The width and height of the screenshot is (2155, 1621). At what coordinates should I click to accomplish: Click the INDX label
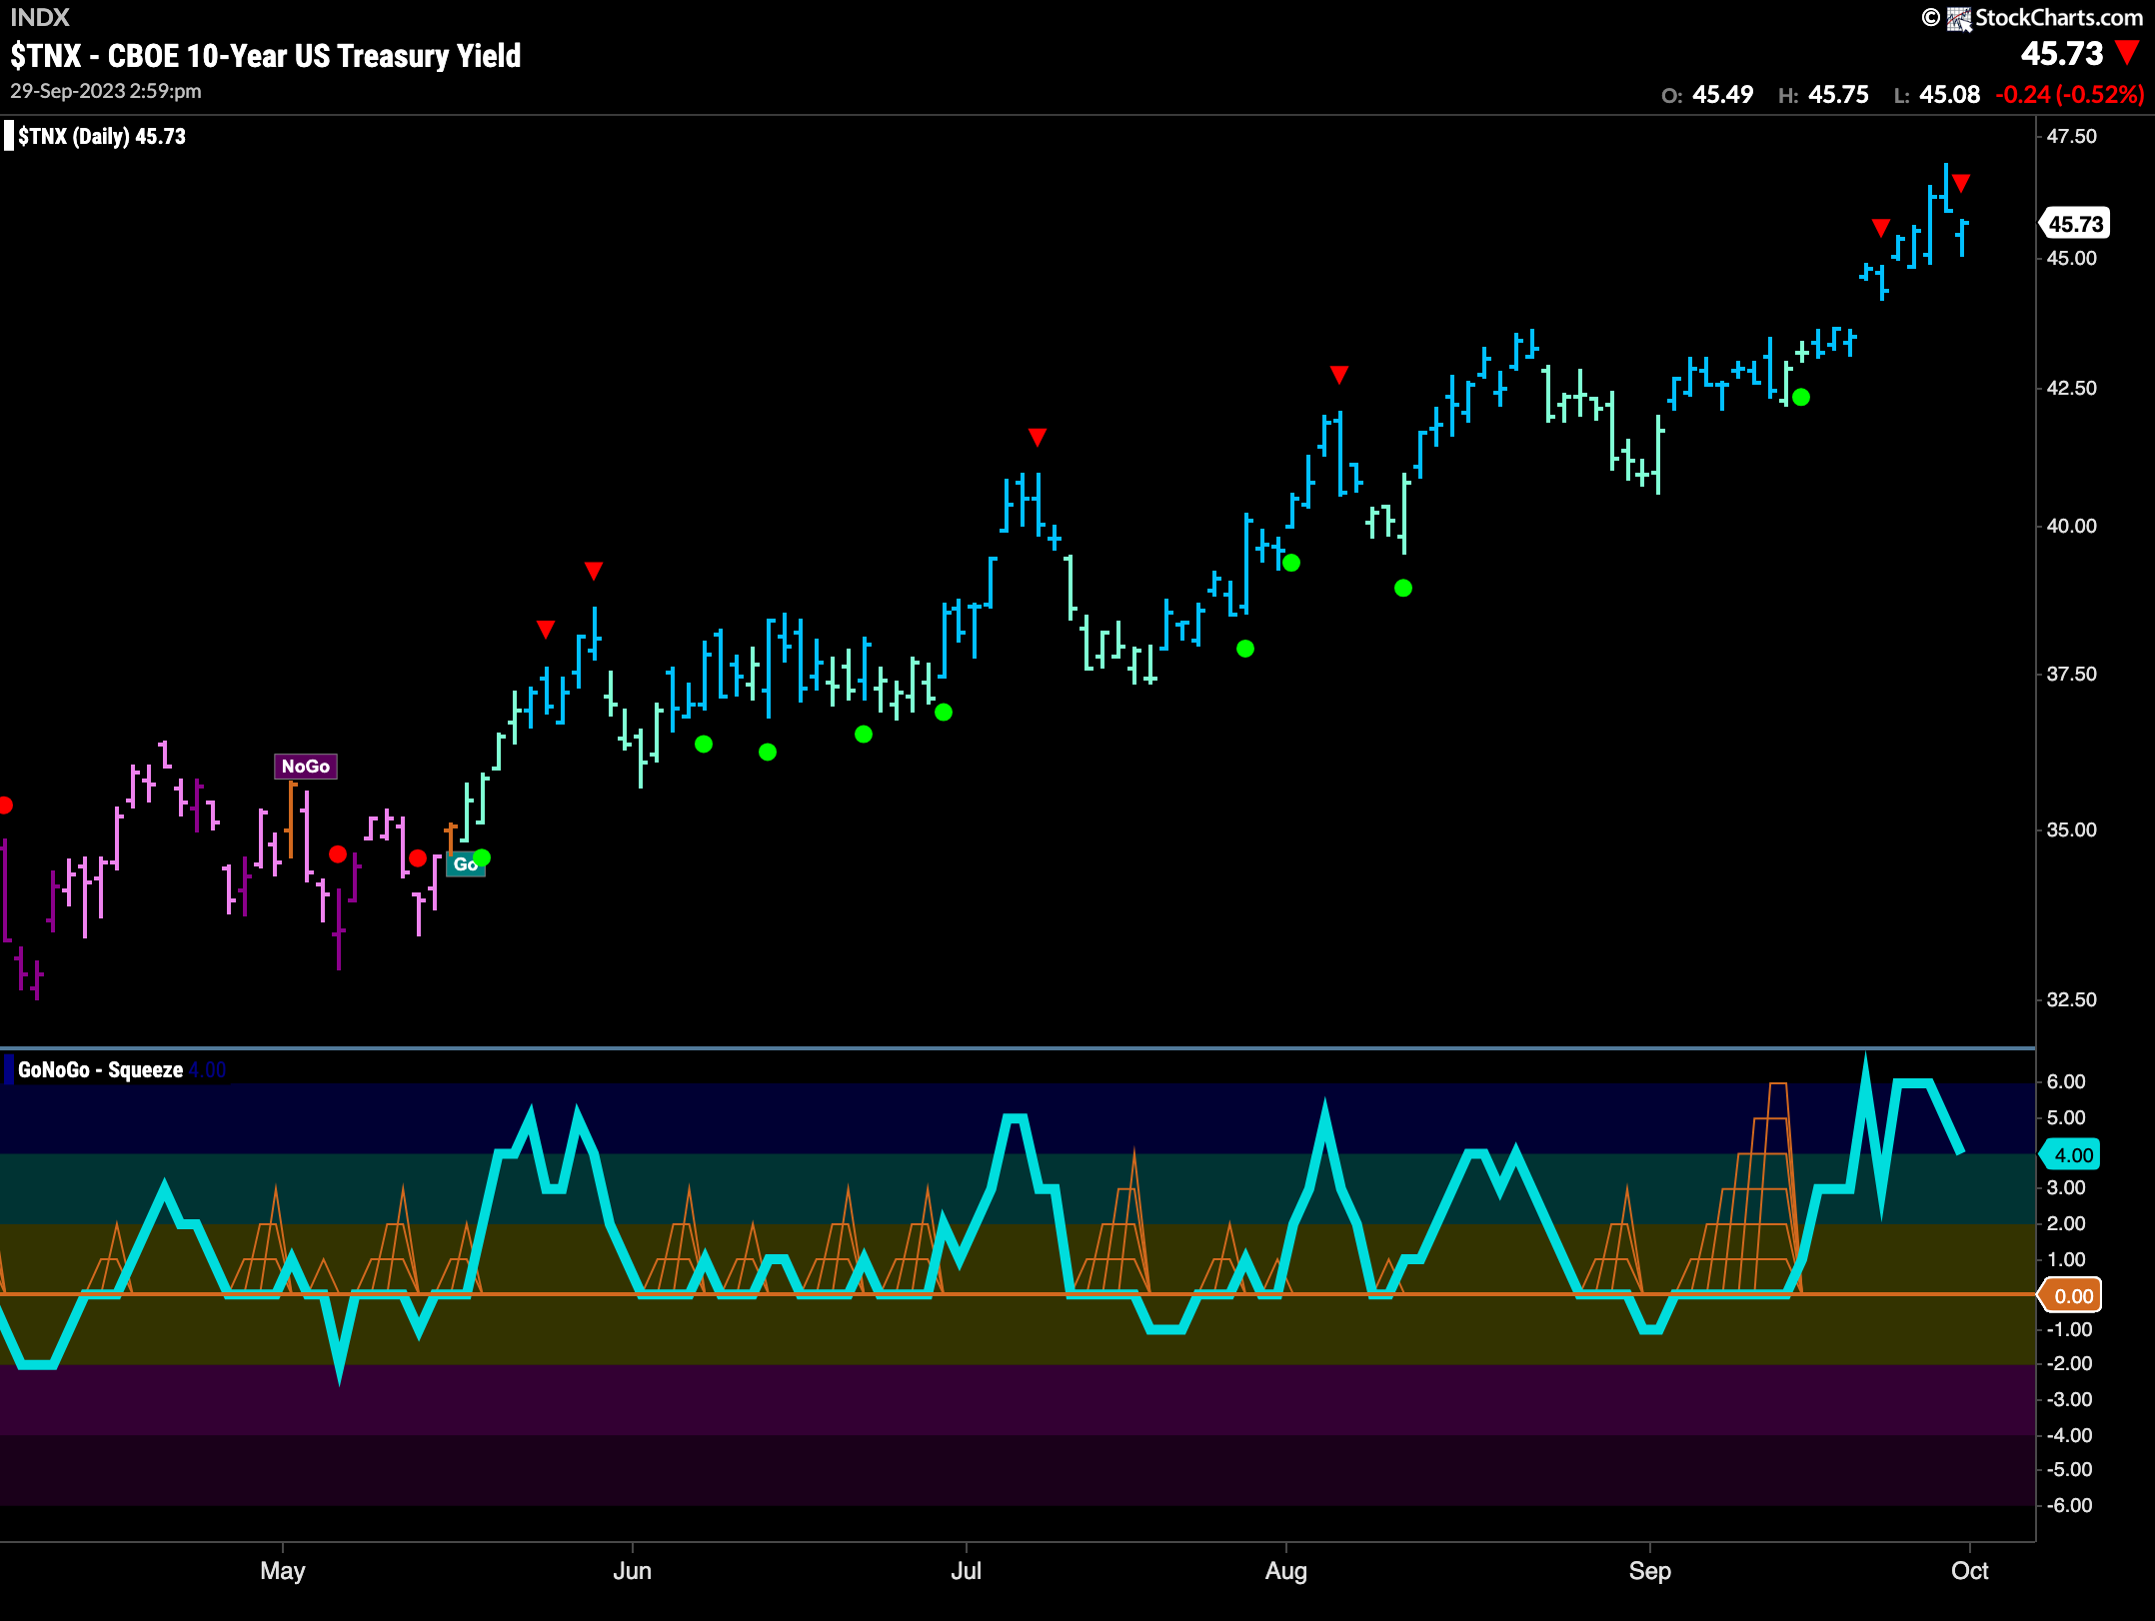(40, 17)
